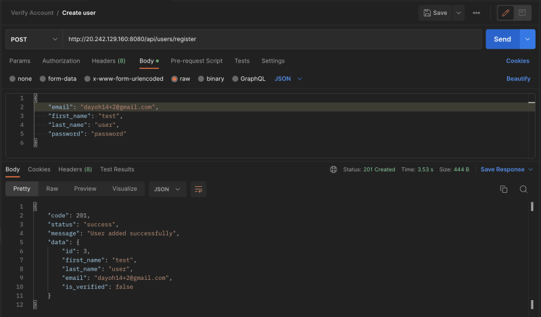This screenshot has width=541, height=317.
Task: Collapse response data object at line 5
Action: click(78, 242)
